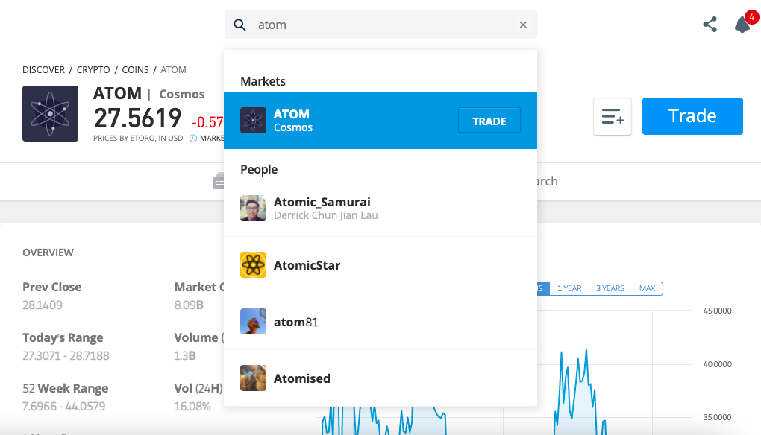Go to CRYPTO breadcrumb
This screenshot has height=435, width=761.
pos(93,70)
